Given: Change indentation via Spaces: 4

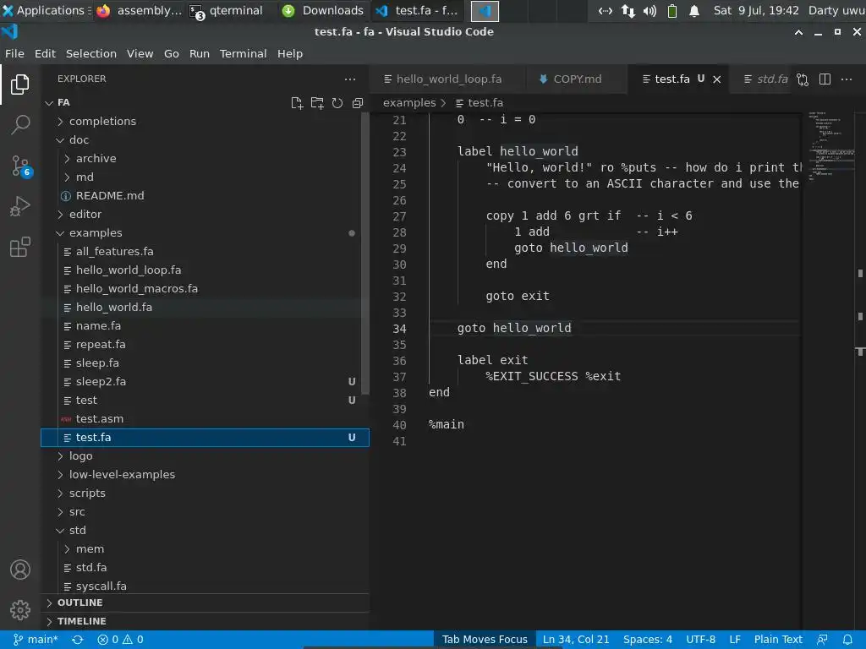Looking at the screenshot, I should point(647,640).
